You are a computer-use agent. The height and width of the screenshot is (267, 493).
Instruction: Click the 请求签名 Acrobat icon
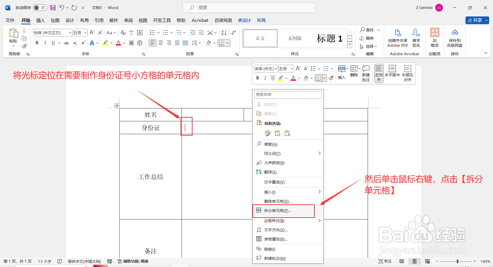coord(416,38)
